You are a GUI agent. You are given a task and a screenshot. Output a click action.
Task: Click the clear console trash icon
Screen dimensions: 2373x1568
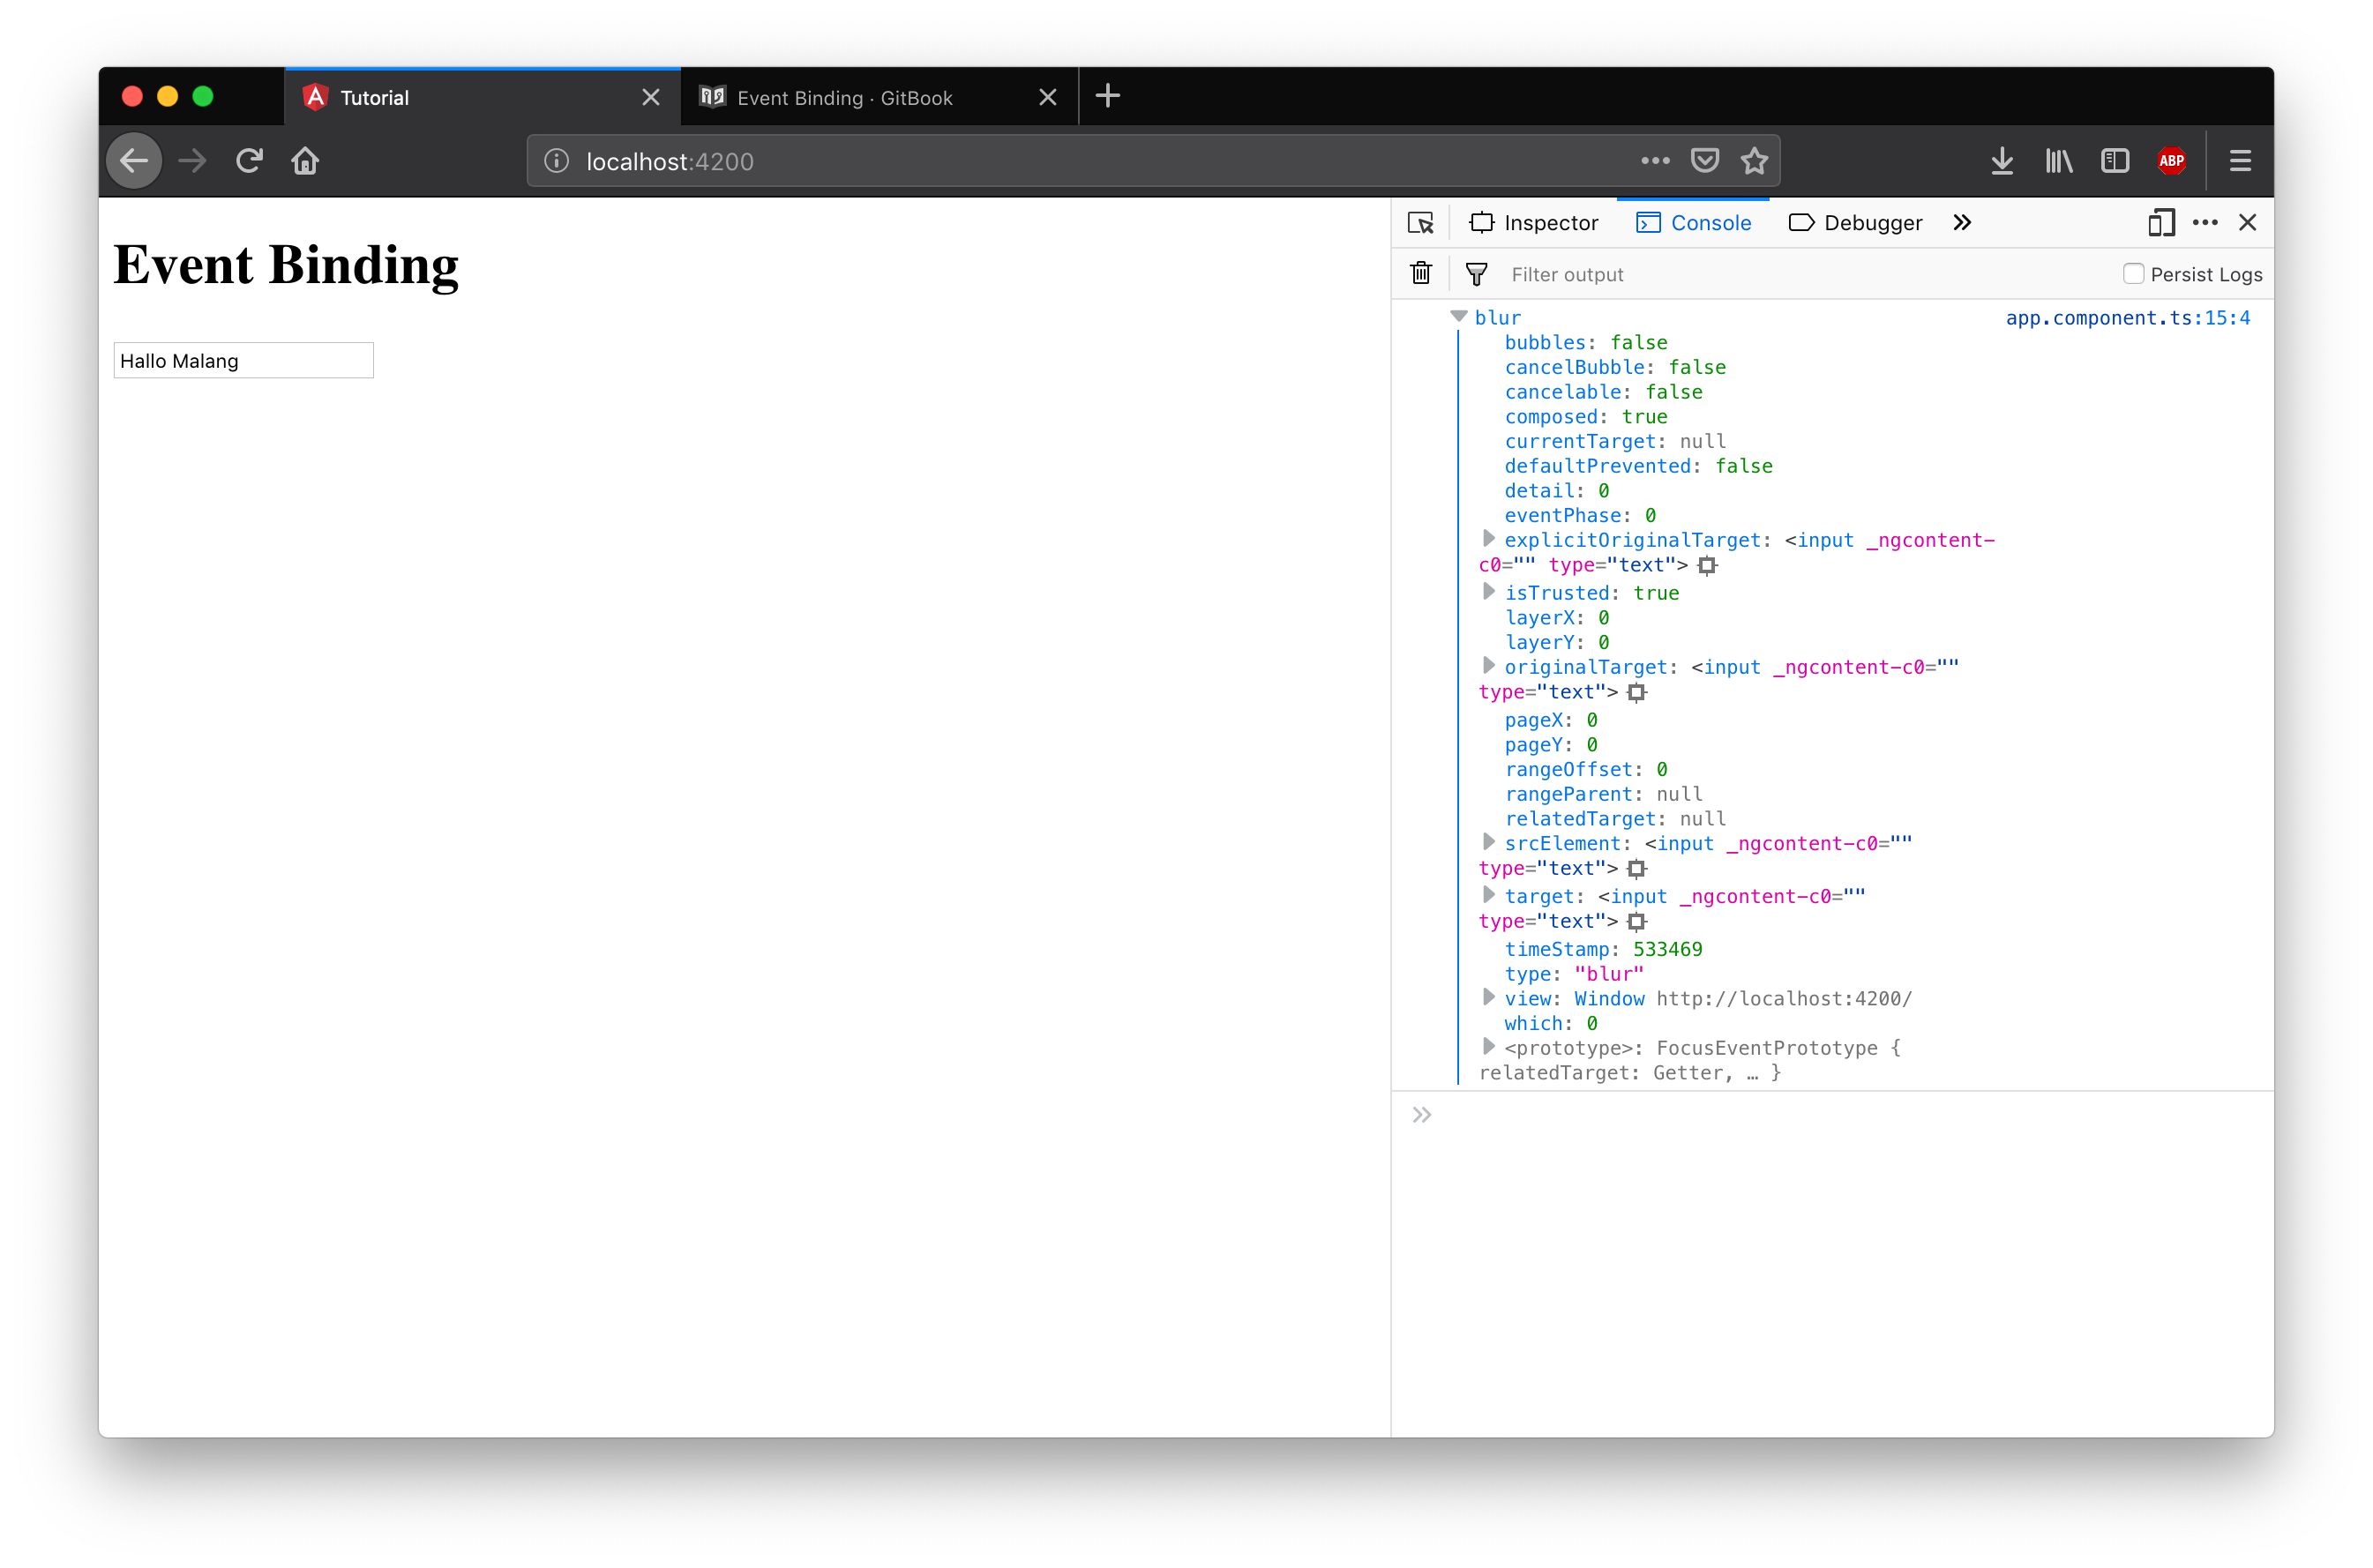[x=1421, y=273]
